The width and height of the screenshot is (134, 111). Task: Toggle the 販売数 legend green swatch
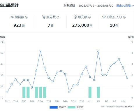[x=71, y=107]
